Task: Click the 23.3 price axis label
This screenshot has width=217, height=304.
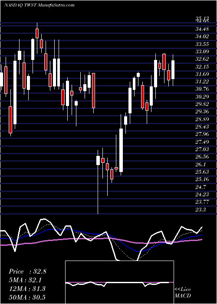Action: [201, 209]
